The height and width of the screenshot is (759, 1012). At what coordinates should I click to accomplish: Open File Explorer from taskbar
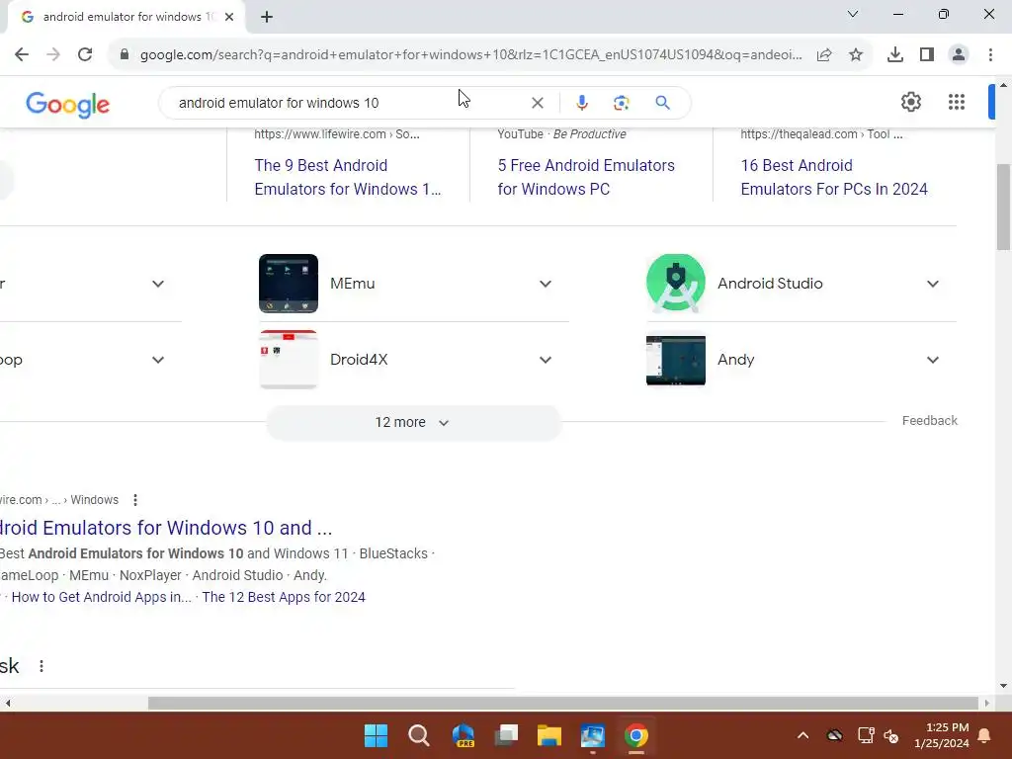click(549, 735)
